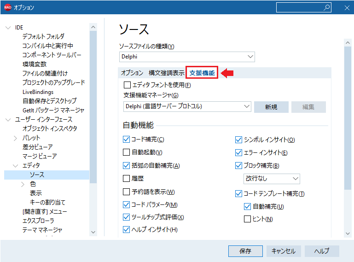Close the オプション dialog
The image size is (354, 262).
pyautogui.click(x=347, y=8)
